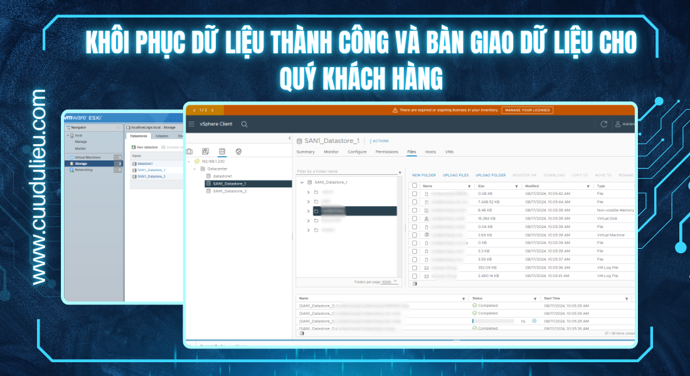Switch to the Hosts tab
Image resolution: width=690 pixels, height=376 pixels.
430,152
